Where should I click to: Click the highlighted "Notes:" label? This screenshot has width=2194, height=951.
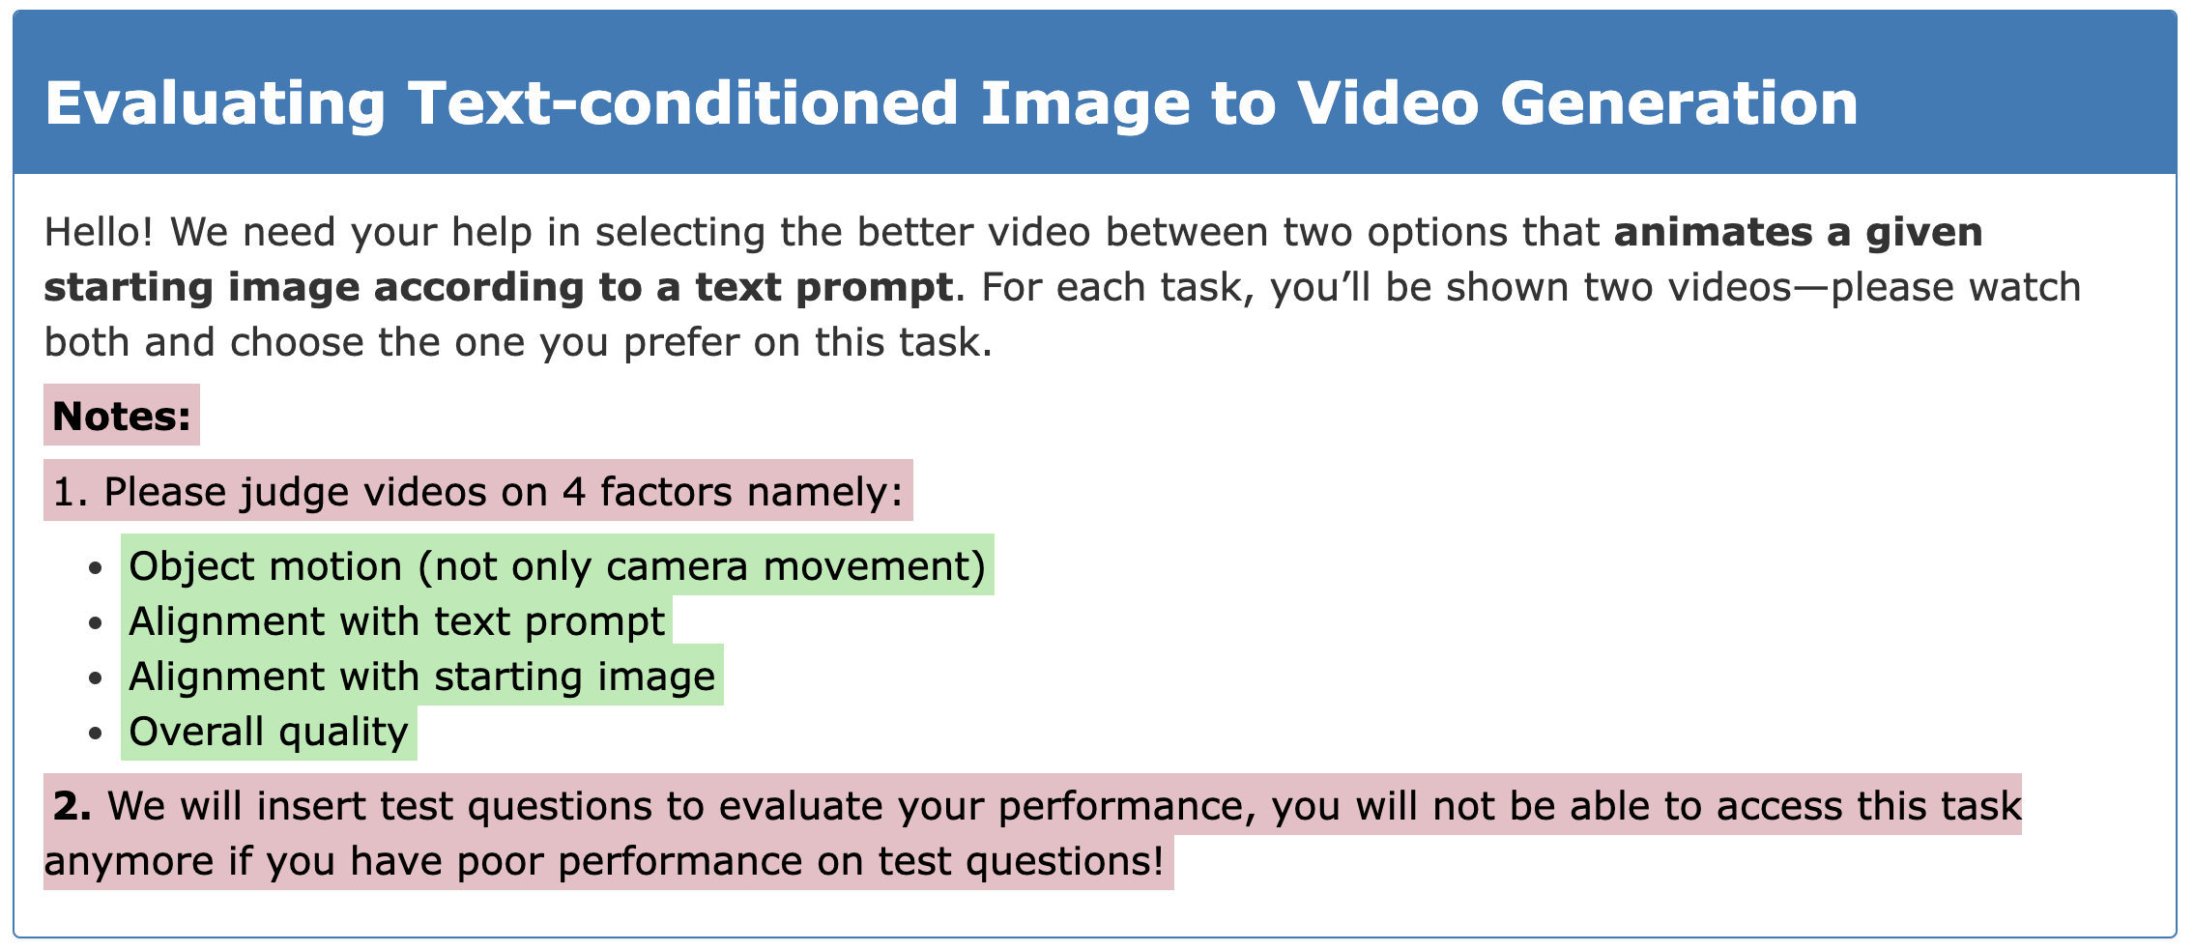(x=122, y=416)
